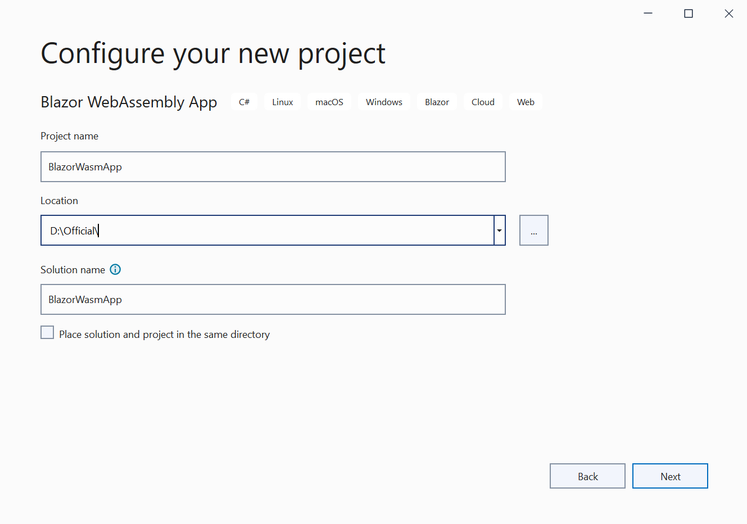Click the Blazor WebAssembly App template title

(x=129, y=102)
